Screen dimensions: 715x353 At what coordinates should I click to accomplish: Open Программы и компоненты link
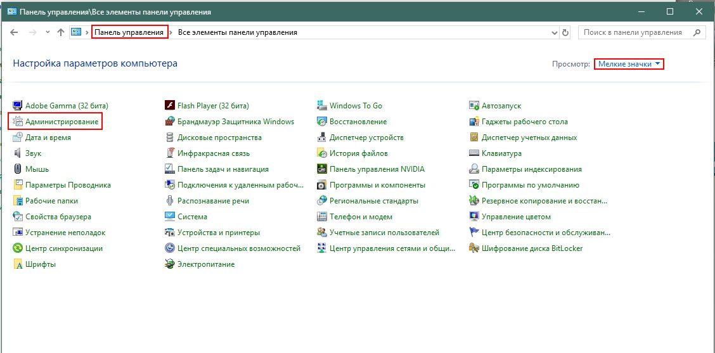(378, 185)
